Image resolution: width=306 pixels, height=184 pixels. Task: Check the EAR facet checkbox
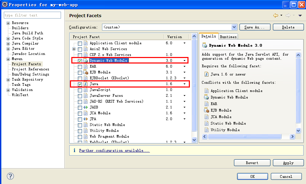click(80, 67)
